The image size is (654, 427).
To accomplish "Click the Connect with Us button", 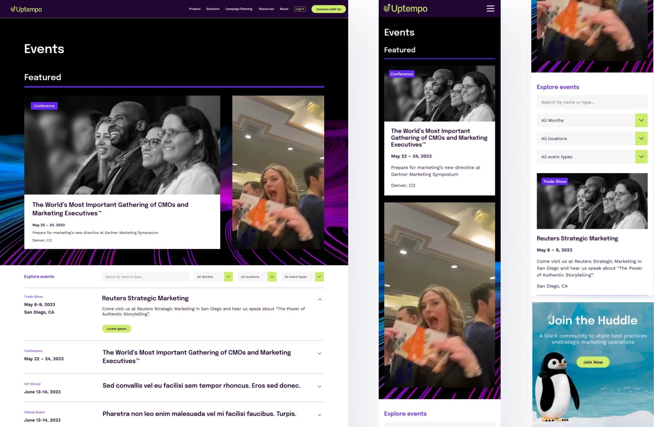I will point(328,9).
